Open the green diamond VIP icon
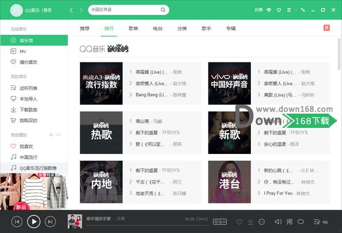This screenshot has height=233, width=342. pyautogui.click(x=269, y=10)
